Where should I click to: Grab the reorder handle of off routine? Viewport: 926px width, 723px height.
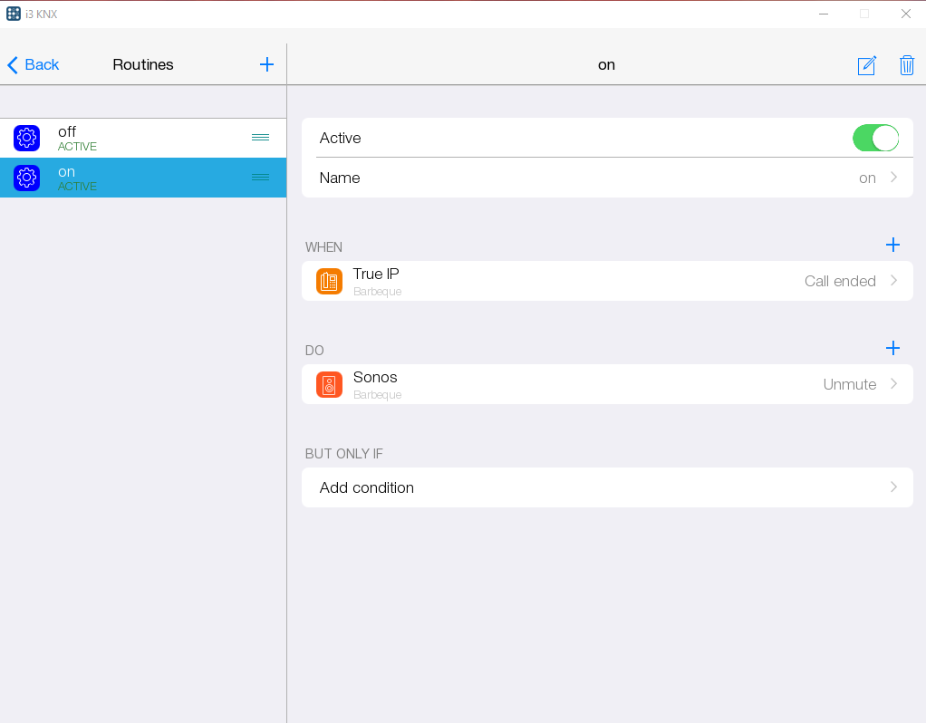pos(260,138)
